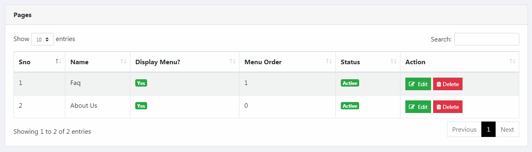Delete the Faq page
The width and height of the screenshot is (532, 152).
click(x=447, y=84)
